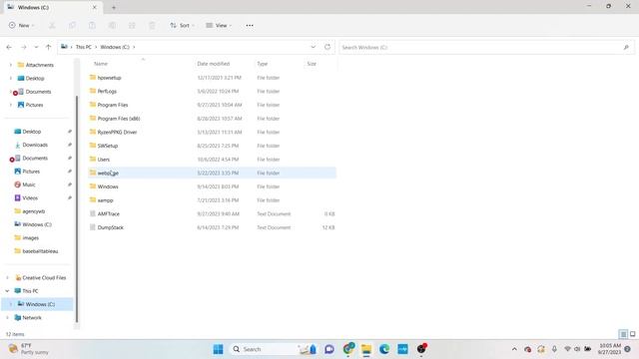Click the search magnifier icon in search box
Viewport: 639px width, 359px height.
pos(626,47)
